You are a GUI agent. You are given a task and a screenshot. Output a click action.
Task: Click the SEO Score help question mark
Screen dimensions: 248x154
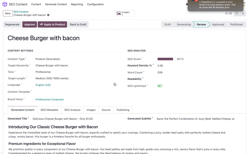click(x=142, y=58)
